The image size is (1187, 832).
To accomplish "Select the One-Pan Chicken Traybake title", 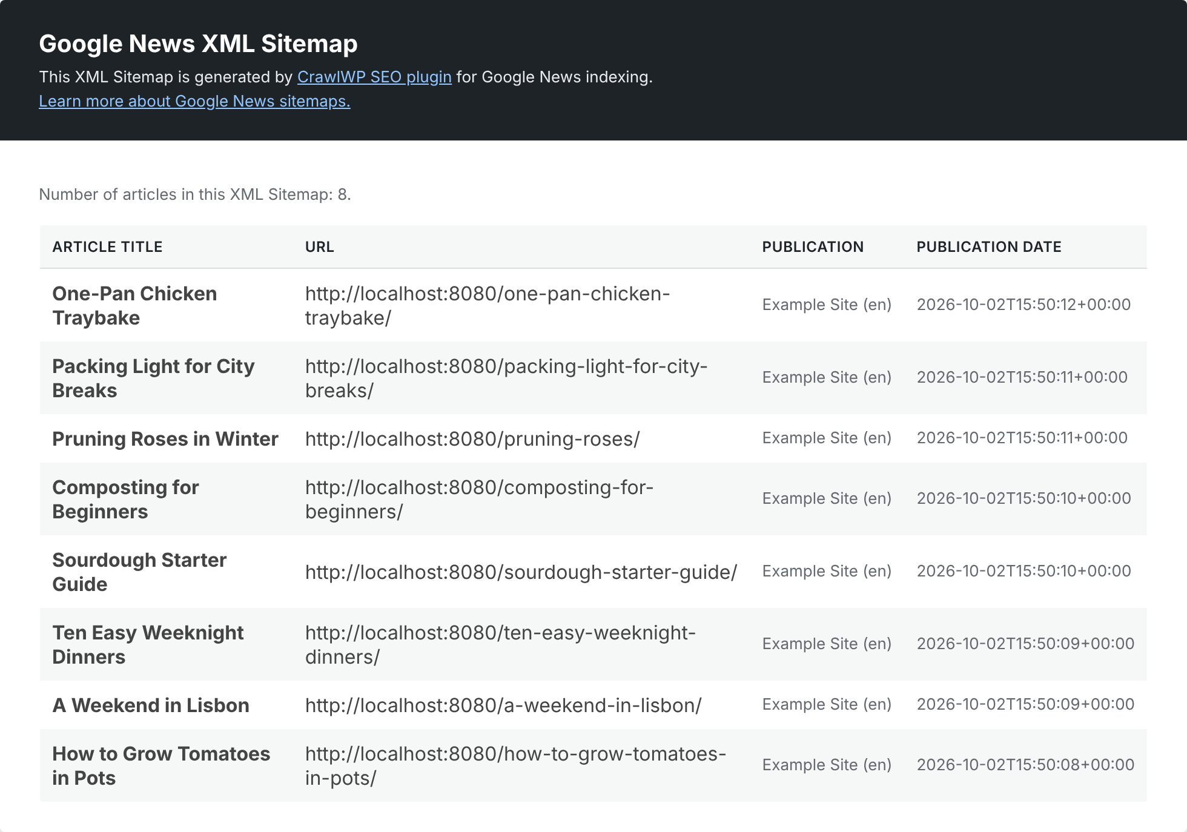I will coord(134,305).
